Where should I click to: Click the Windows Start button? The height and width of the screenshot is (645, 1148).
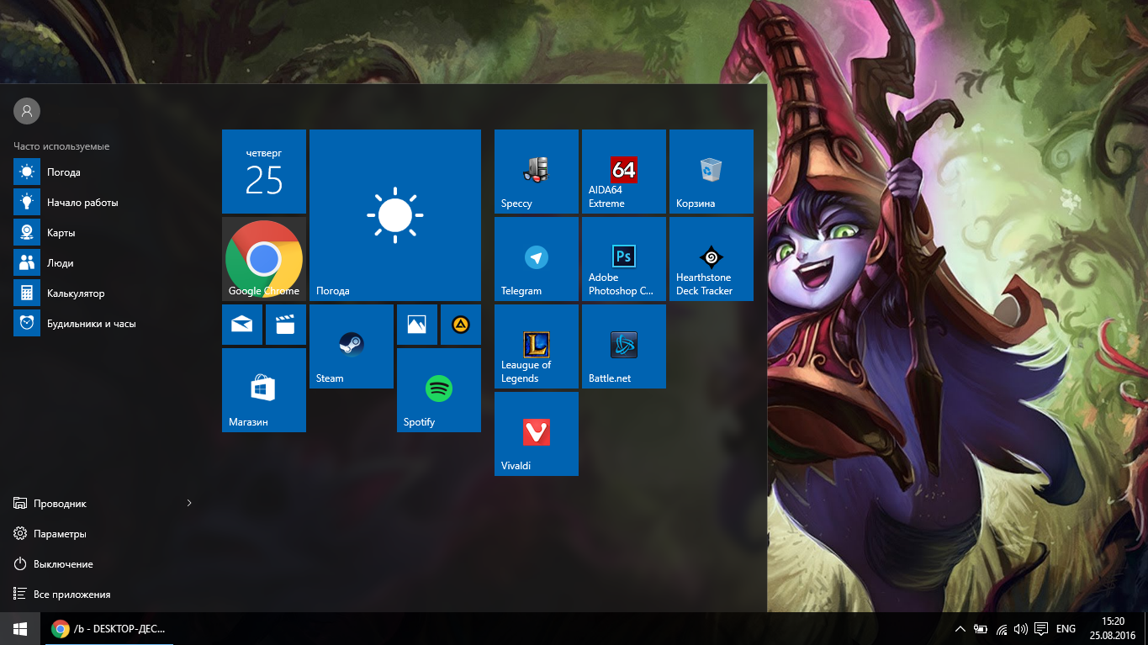(20, 629)
